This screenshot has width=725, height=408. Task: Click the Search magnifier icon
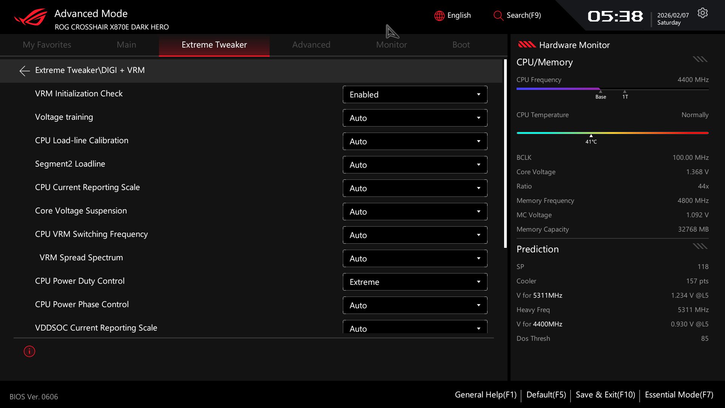click(498, 15)
